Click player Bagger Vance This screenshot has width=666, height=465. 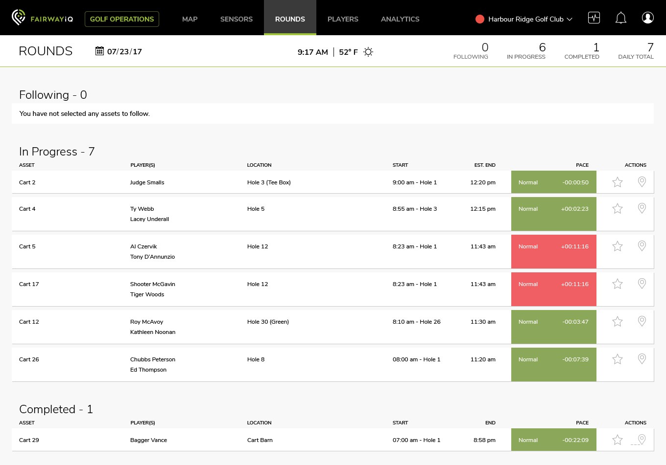click(x=148, y=440)
